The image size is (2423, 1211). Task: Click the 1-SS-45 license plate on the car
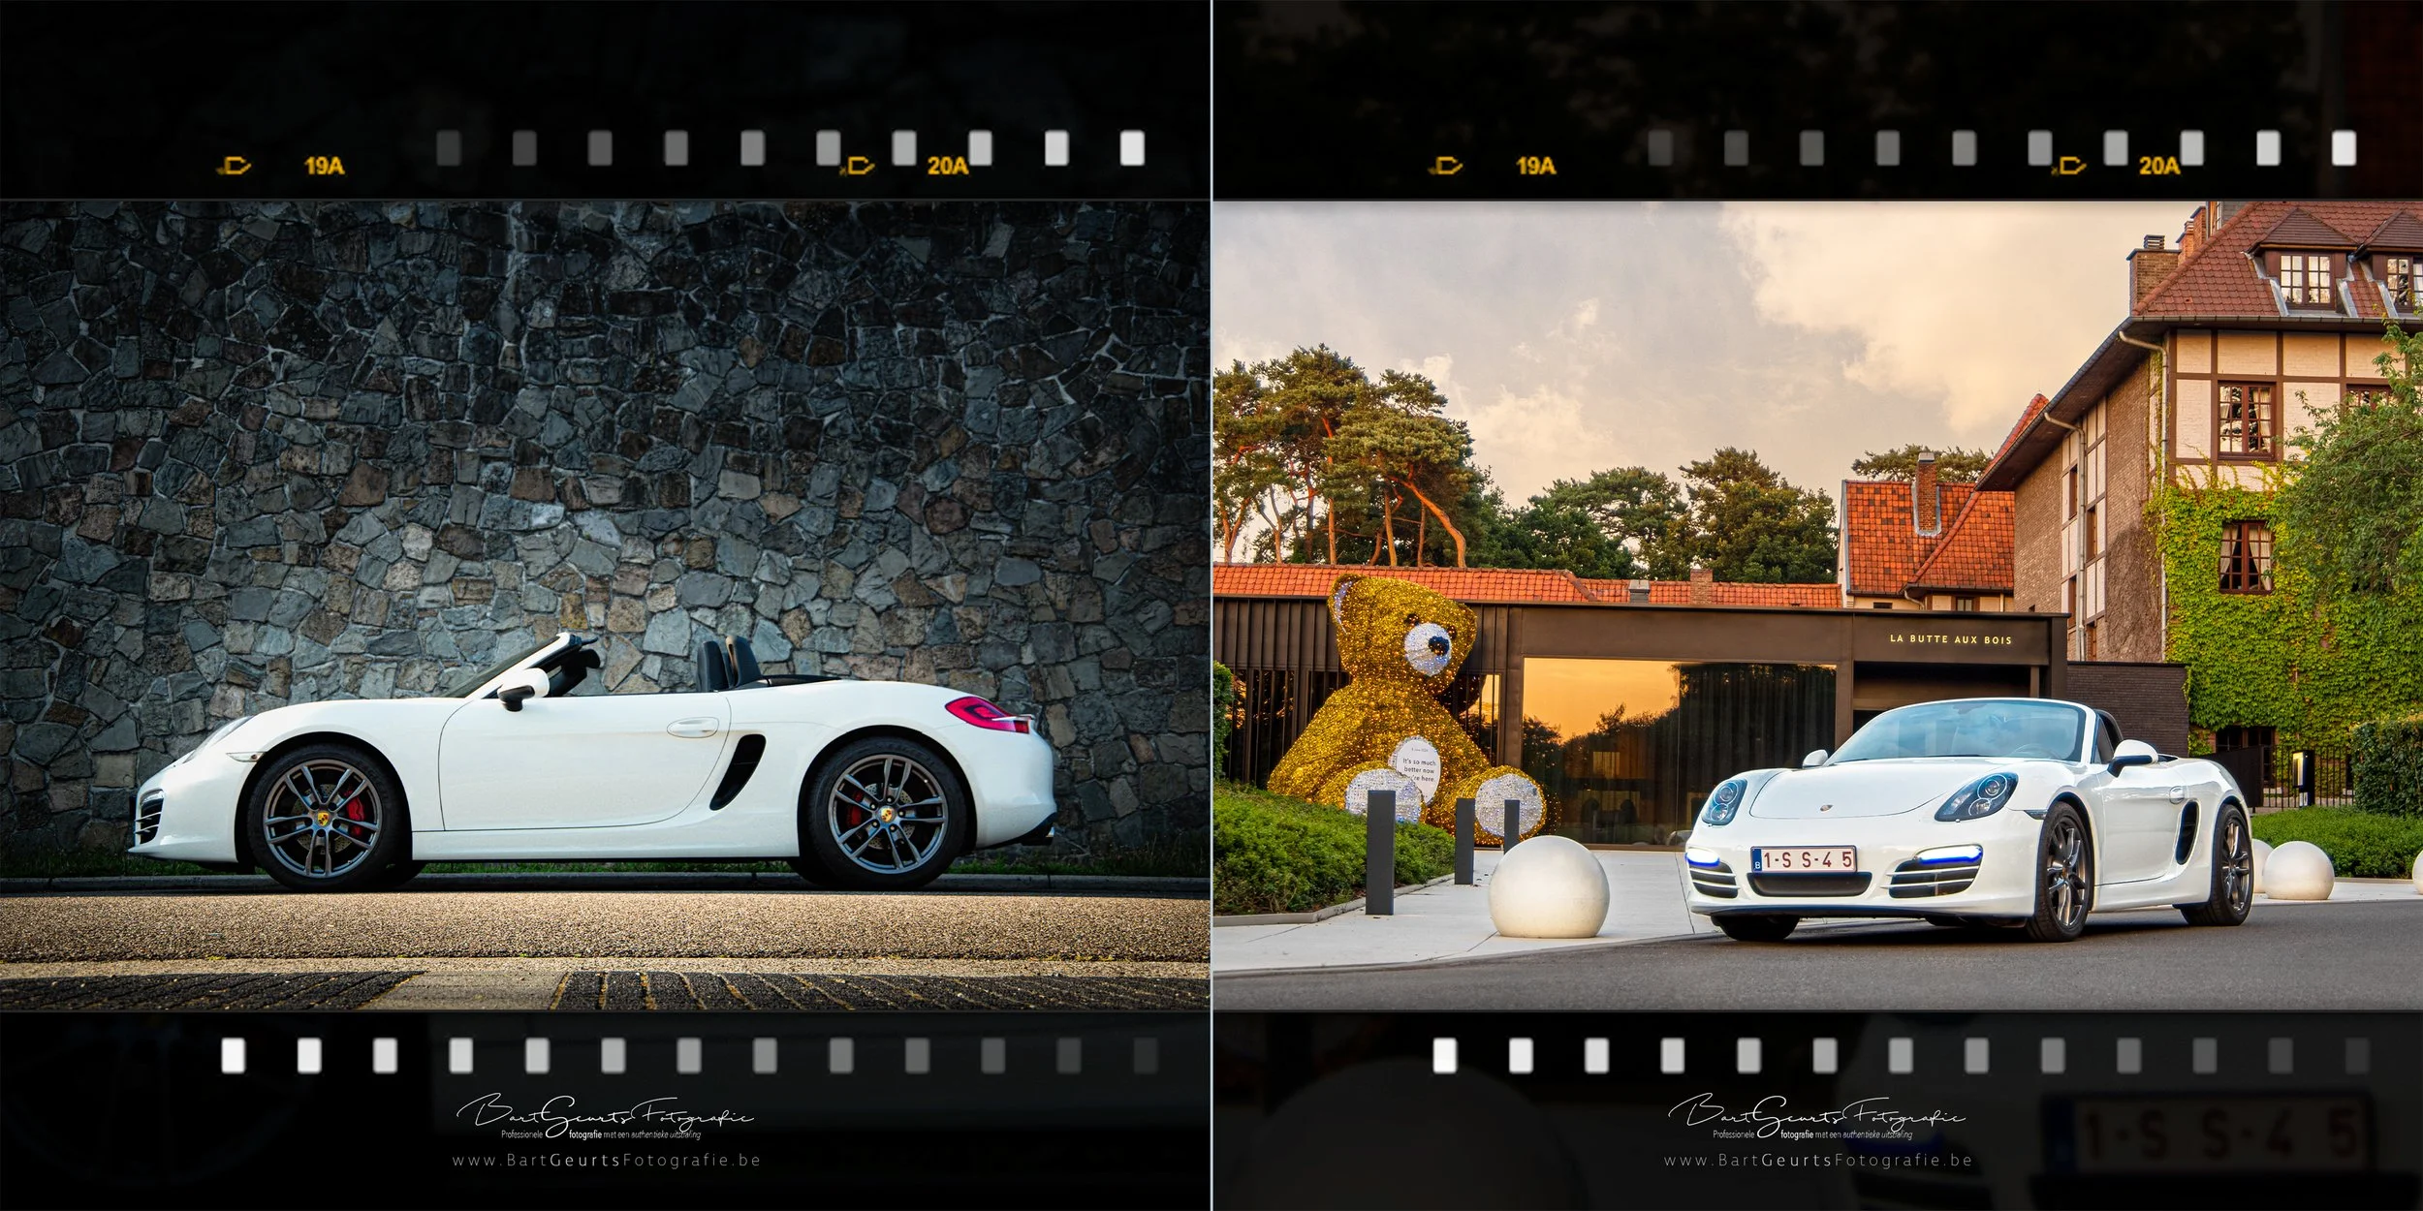[x=1803, y=859]
